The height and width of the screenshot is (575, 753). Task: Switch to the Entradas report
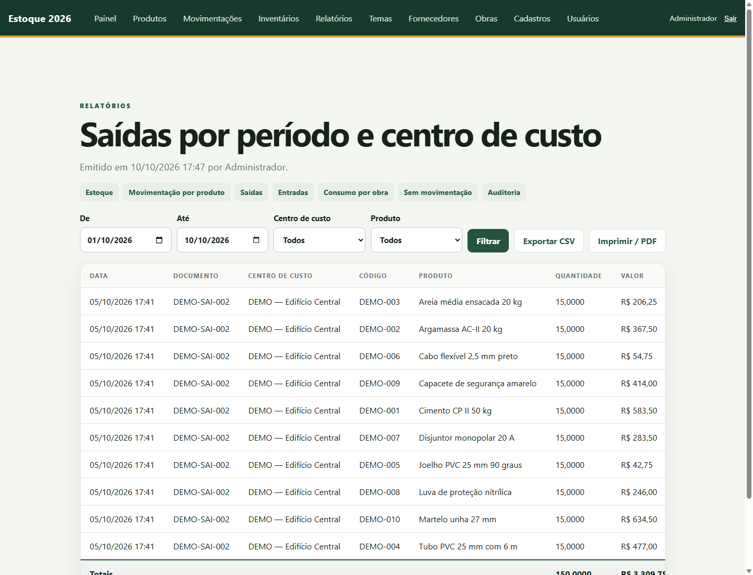click(x=293, y=192)
